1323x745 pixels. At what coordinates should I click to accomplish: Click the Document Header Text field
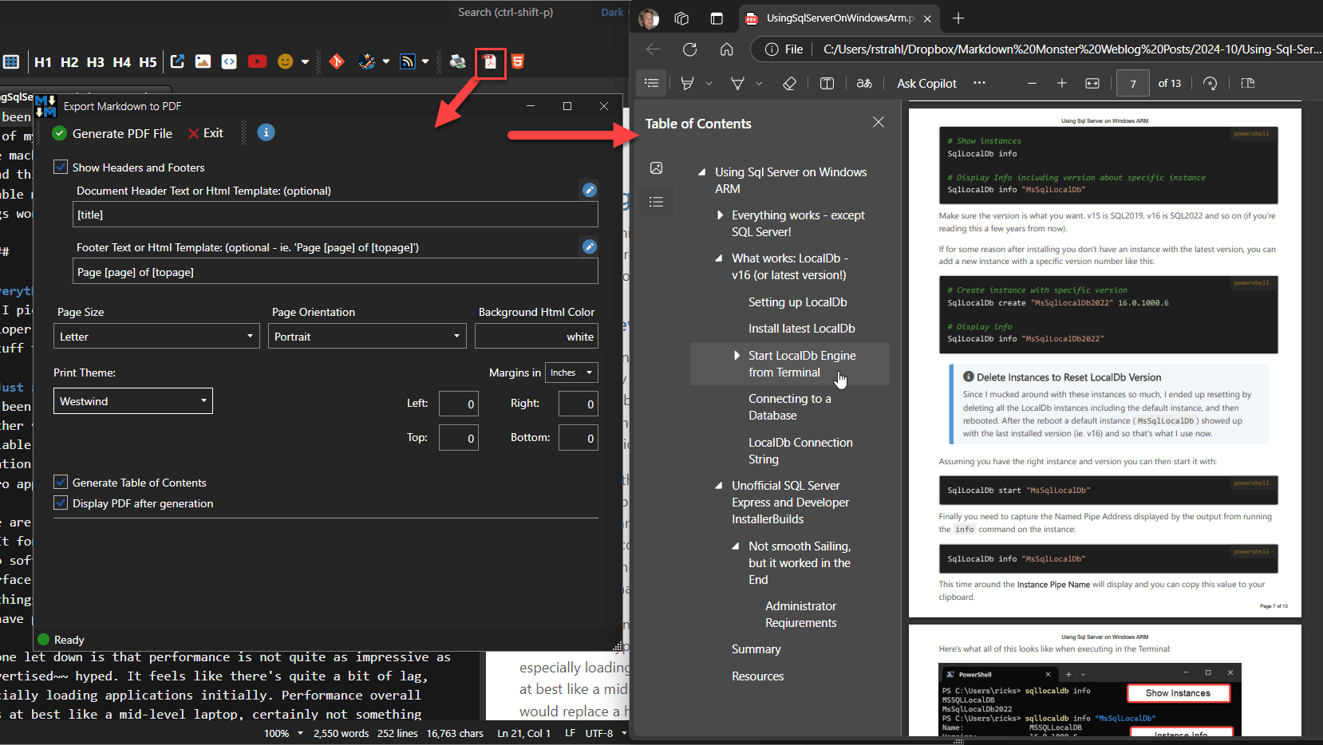[x=335, y=215]
